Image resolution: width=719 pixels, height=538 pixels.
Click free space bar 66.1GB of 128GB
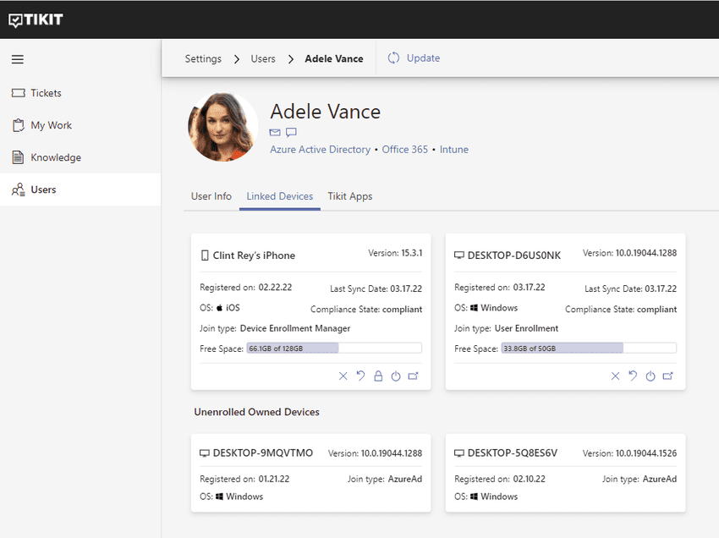pyautogui.click(x=334, y=349)
